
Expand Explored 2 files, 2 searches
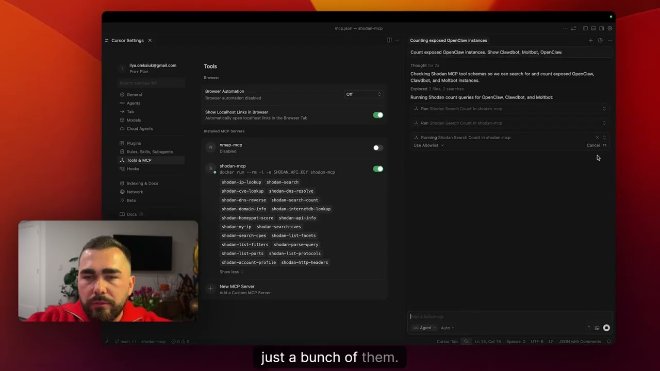point(437,89)
